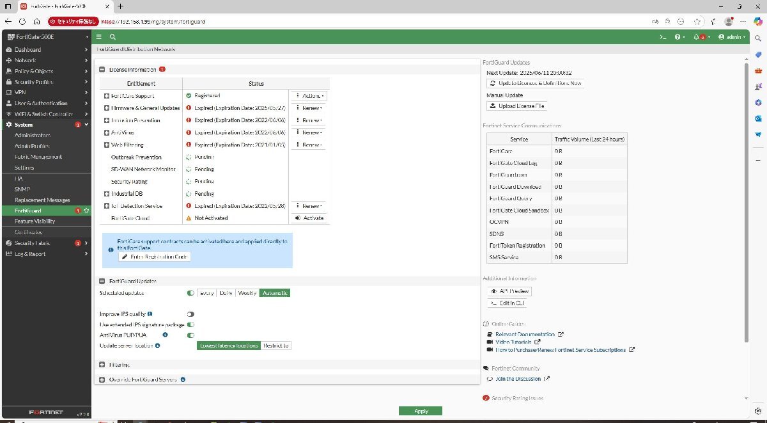
Task: Open Log & Report menu
Action: pos(46,254)
